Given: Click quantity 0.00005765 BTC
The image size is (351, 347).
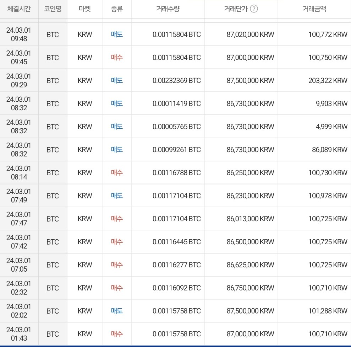Looking at the screenshot, I should [177, 127].
